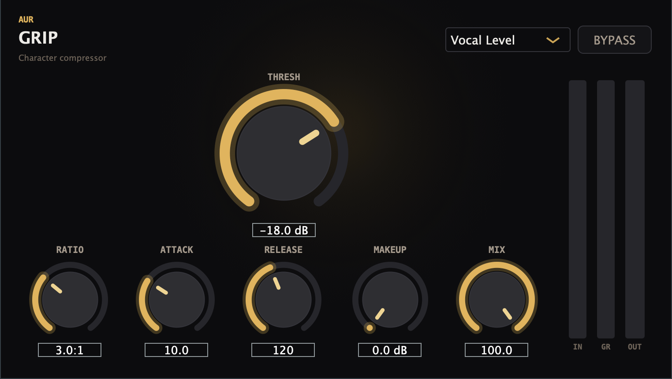The height and width of the screenshot is (379, 672).
Task: Click the GRIP plugin title
Action: point(38,38)
